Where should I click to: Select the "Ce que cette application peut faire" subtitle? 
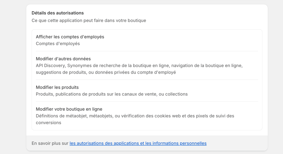click(x=89, y=20)
